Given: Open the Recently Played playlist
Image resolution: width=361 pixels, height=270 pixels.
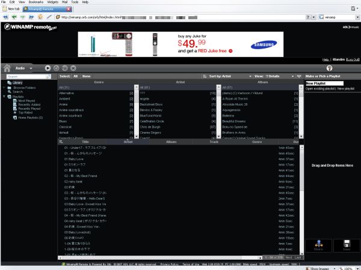Looking at the screenshot, I should pyautogui.click(x=29, y=109).
